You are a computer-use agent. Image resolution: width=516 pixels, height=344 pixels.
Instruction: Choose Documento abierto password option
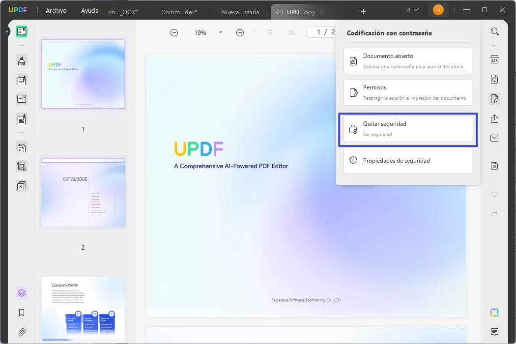[x=408, y=61]
